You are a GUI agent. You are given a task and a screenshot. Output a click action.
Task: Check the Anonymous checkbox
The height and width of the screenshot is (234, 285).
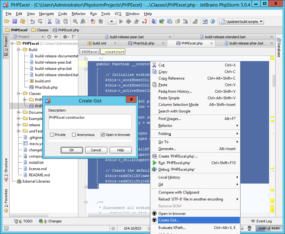[74, 135]
